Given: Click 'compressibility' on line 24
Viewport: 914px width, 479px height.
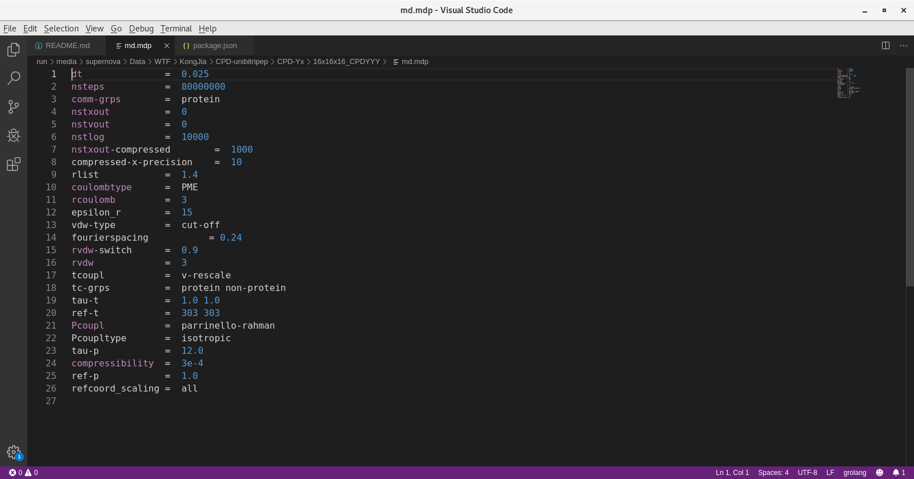Looking at the screenshot, I should pyautogui.click(x=113, y=364).
